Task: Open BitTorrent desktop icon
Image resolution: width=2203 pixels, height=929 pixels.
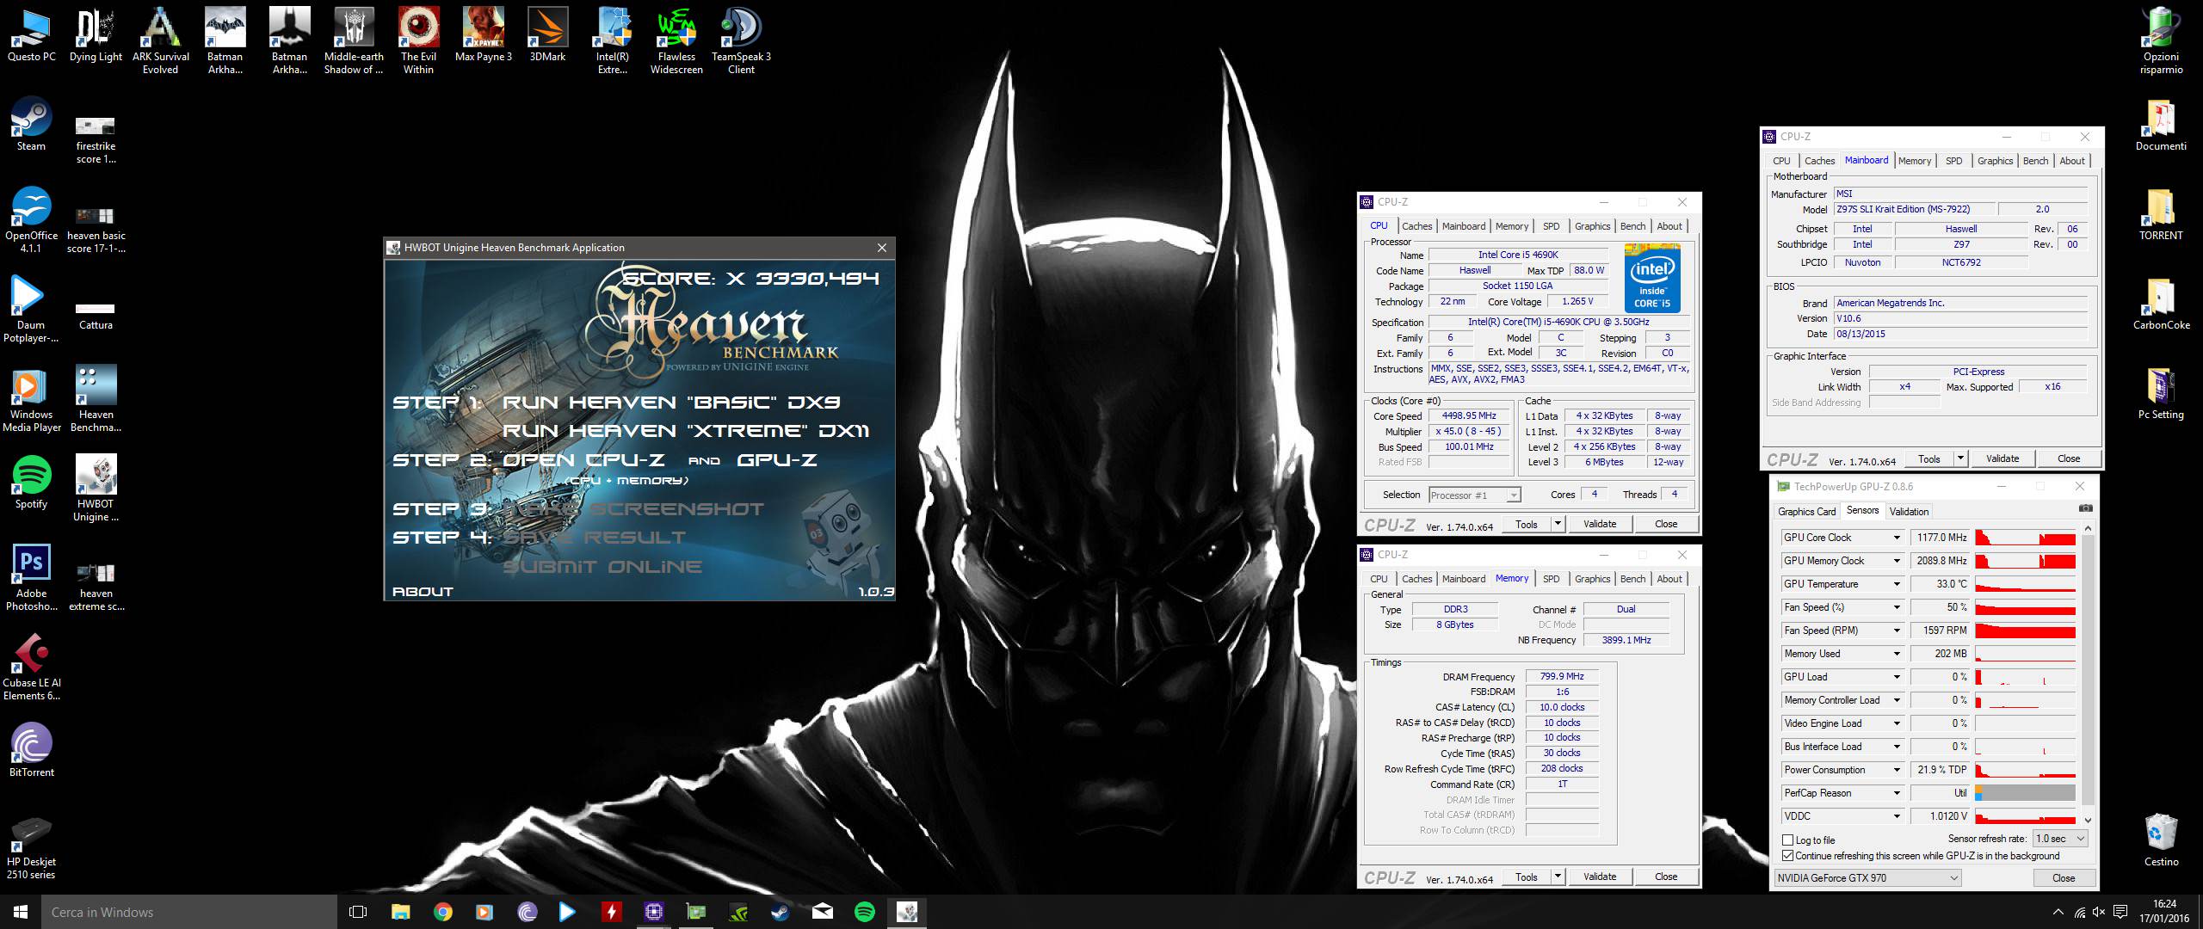Action: (x=31, y=750)
